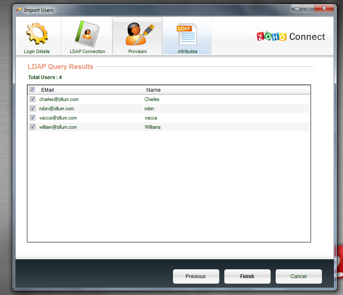Click the Zoho Connect logo
The height and width of the screenshot is (295, 343).
pyautogui.click(x=291, y=37)
